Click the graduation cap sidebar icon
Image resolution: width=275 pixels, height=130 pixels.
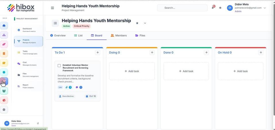[4, 63]
